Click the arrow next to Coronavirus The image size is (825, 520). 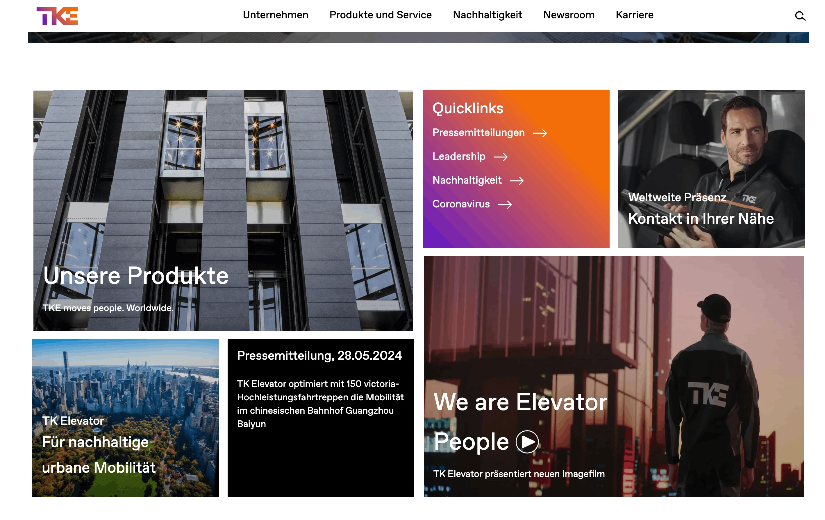(x=505, y=205)
